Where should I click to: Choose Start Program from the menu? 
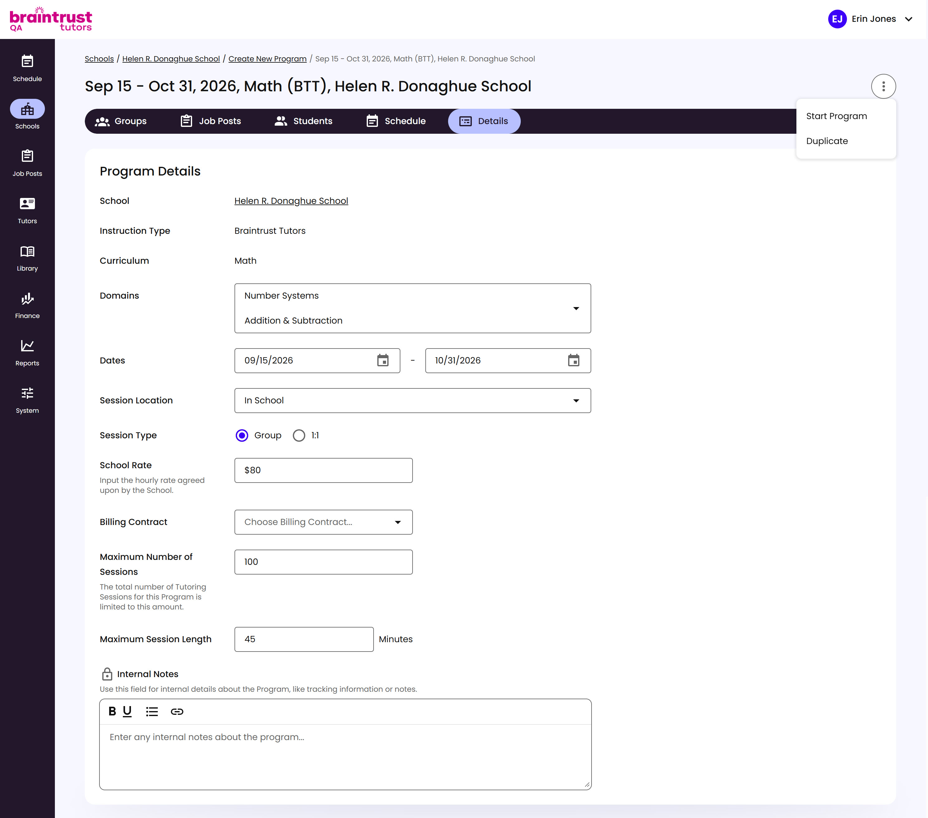(846, 116)
